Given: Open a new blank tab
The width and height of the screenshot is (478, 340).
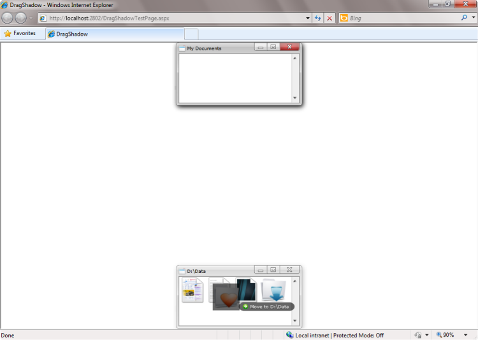Looking at the screenshot, I should 191,34.
